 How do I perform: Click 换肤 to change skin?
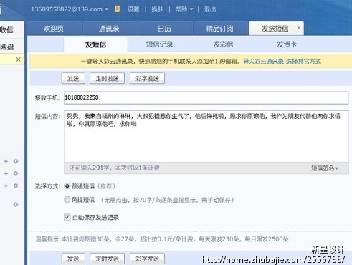pos(157,9)
